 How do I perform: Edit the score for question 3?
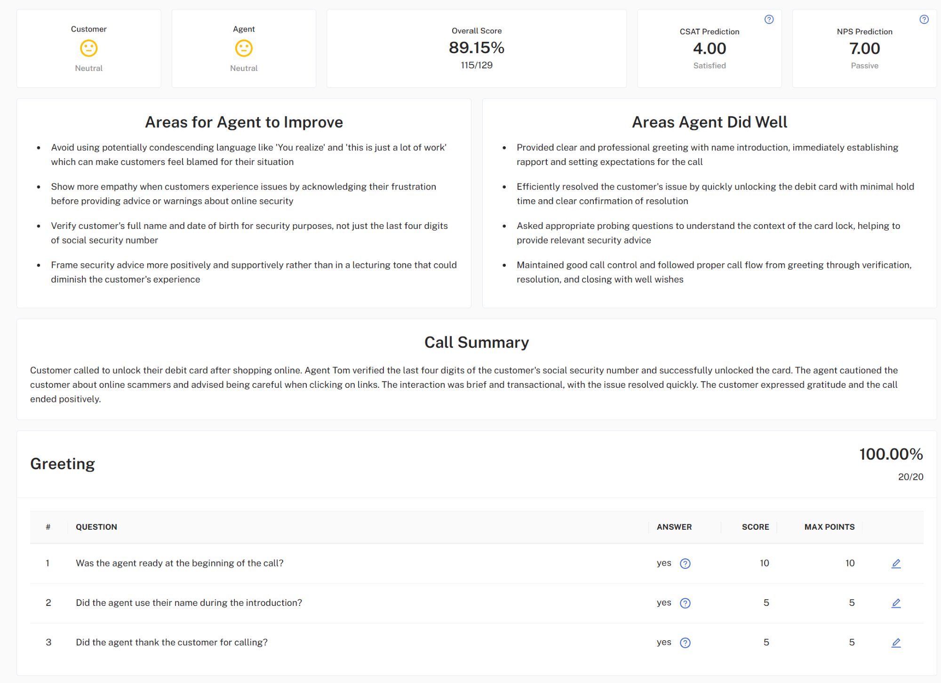896,643
